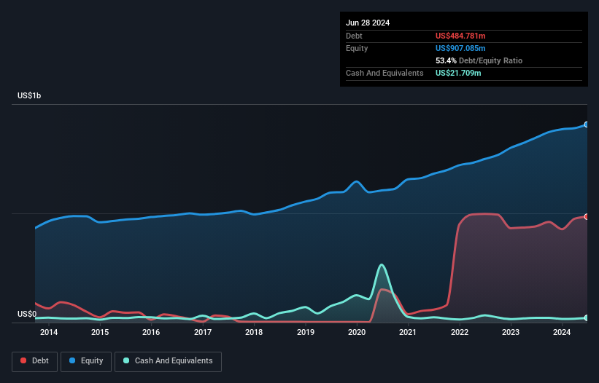
Task: Click the Jun 28 2024 tooltip date
Action: (368, 23)
